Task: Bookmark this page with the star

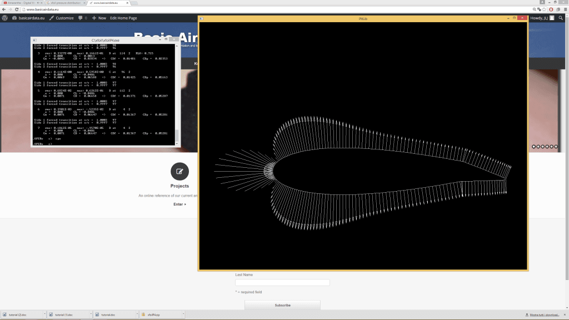Action: [x=544, y=9]
